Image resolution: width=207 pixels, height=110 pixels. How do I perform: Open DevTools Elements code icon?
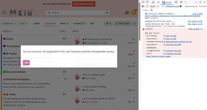(158, 2)
